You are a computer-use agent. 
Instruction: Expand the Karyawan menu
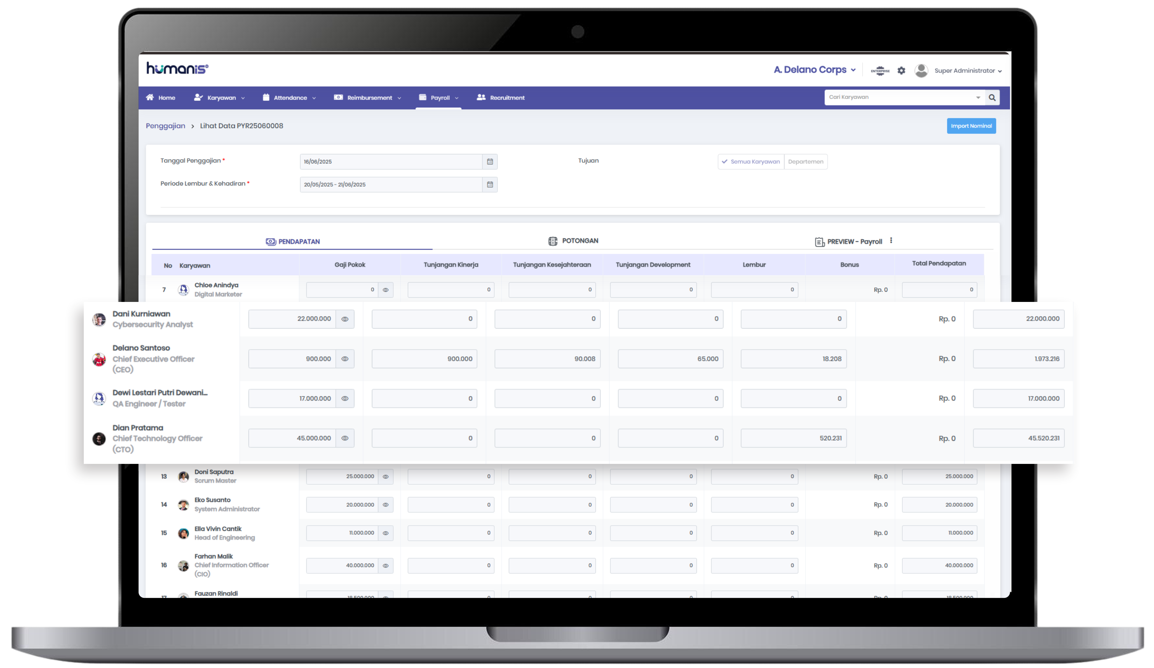click(x=220, y=97)
